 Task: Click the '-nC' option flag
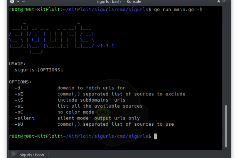click(x=19, y=112)
